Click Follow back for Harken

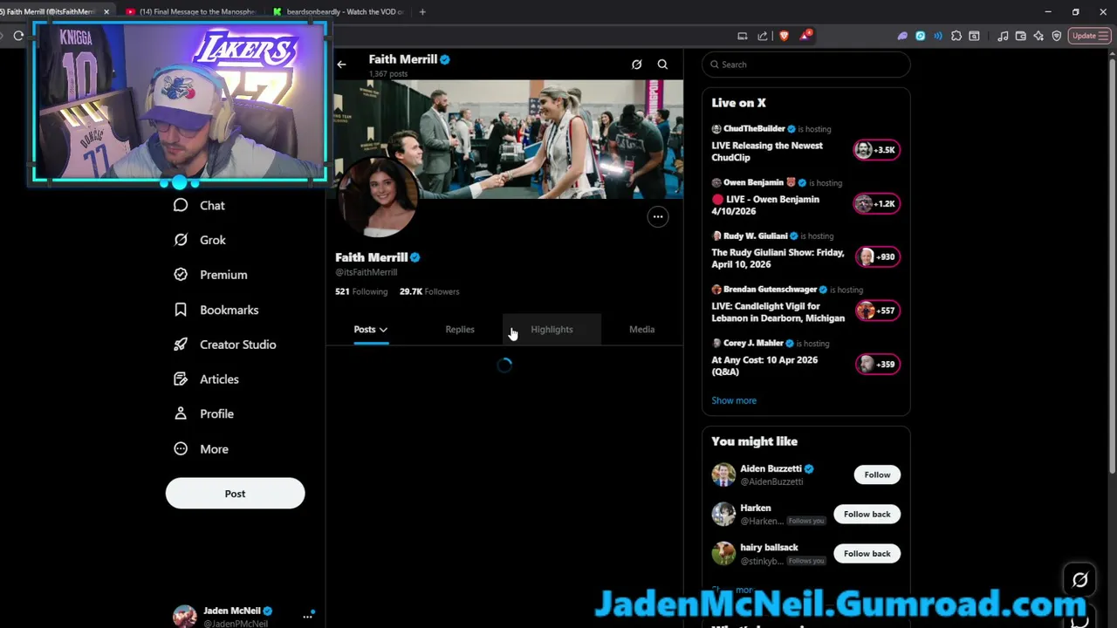[867, 514]
